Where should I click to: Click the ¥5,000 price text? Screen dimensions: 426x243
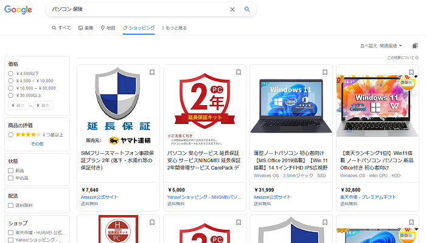[176, 190]
